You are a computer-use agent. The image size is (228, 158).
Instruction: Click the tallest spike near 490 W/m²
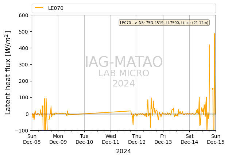tap(215, 34)
